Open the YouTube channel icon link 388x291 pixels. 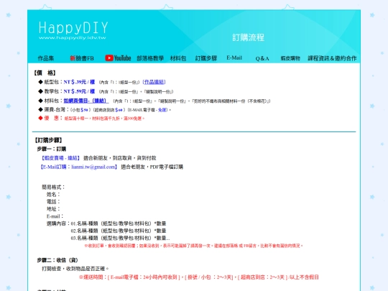tap(118, 58)
